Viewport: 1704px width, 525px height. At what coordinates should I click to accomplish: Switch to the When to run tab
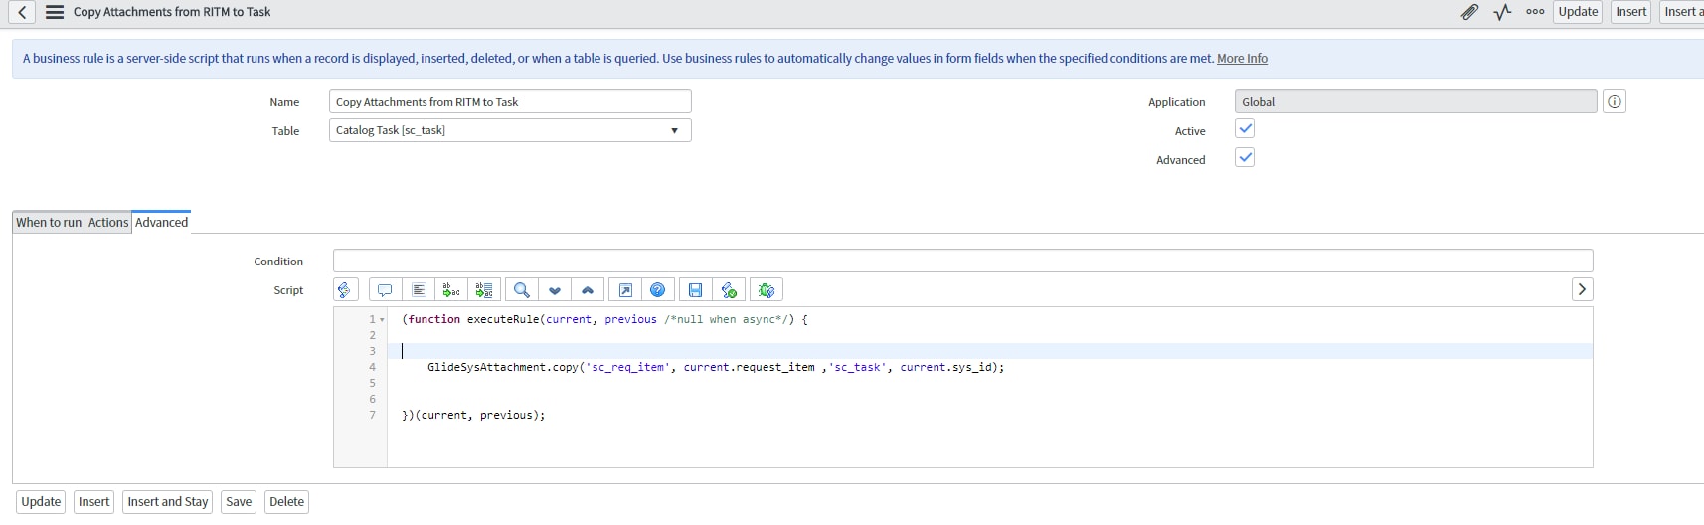pyautogui.click(x=49, y=222)
